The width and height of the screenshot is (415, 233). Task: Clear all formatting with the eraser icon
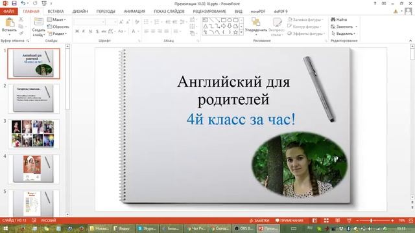pos(137,22)
